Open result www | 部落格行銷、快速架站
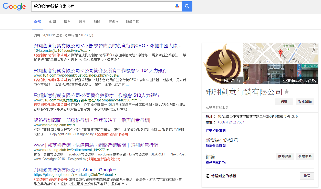Screen dimensions: 321x189 tap(96, 145)
